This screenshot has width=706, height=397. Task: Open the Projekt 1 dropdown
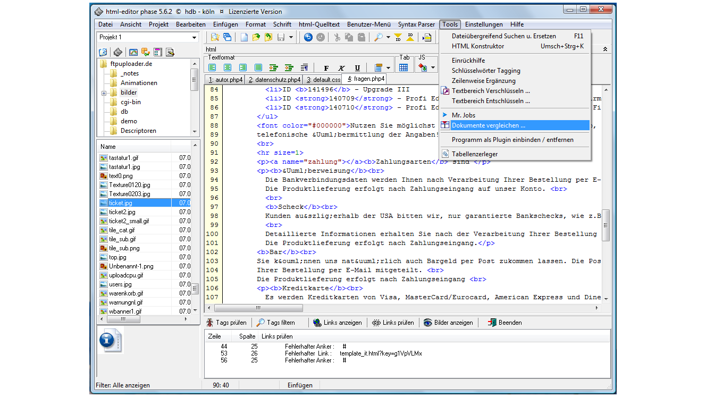click(x=194, y=37)
